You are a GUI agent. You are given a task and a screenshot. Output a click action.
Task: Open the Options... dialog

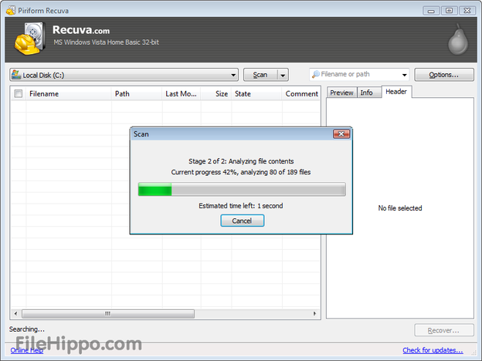(444, 75)
